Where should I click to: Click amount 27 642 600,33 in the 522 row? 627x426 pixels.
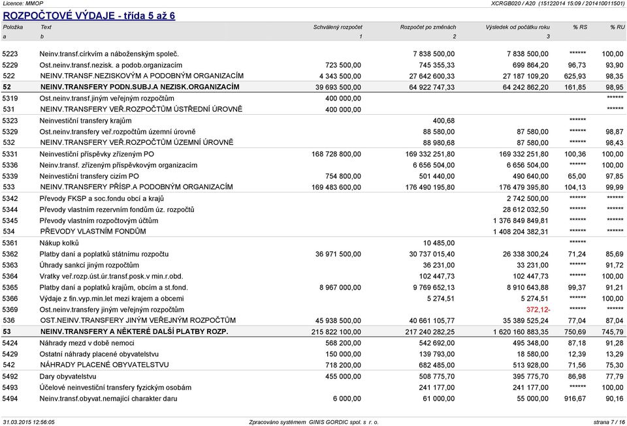pyautogui.click(x=432, y=76)
